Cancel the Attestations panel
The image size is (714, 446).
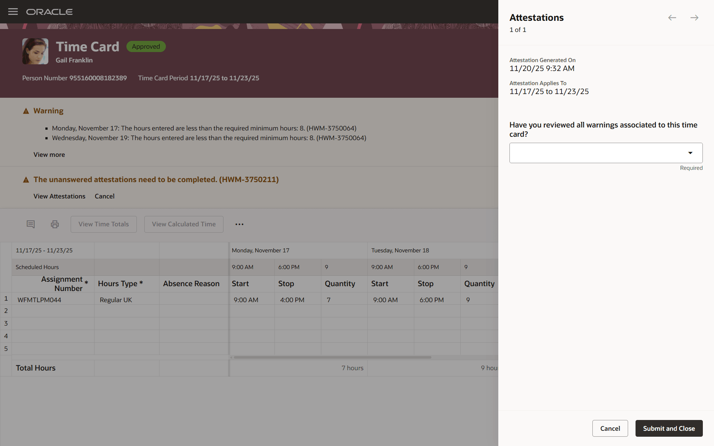(x=610, y=429)
